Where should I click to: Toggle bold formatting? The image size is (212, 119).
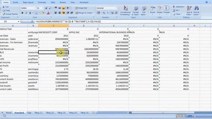point(23,13)
